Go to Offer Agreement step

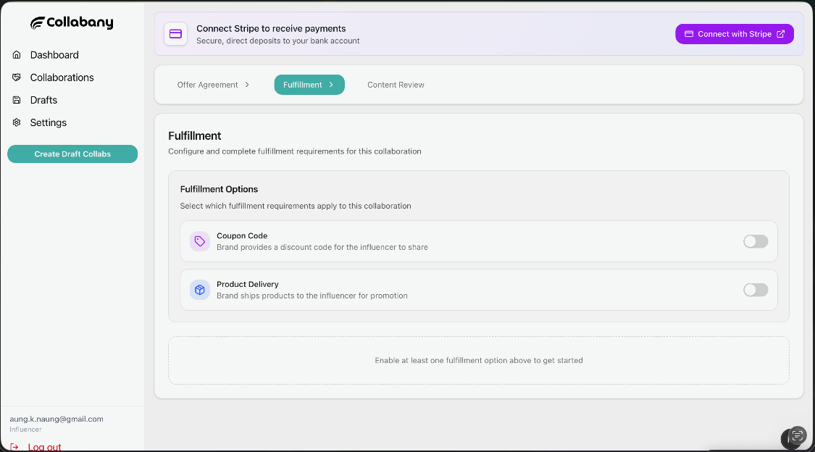[212, 85]
